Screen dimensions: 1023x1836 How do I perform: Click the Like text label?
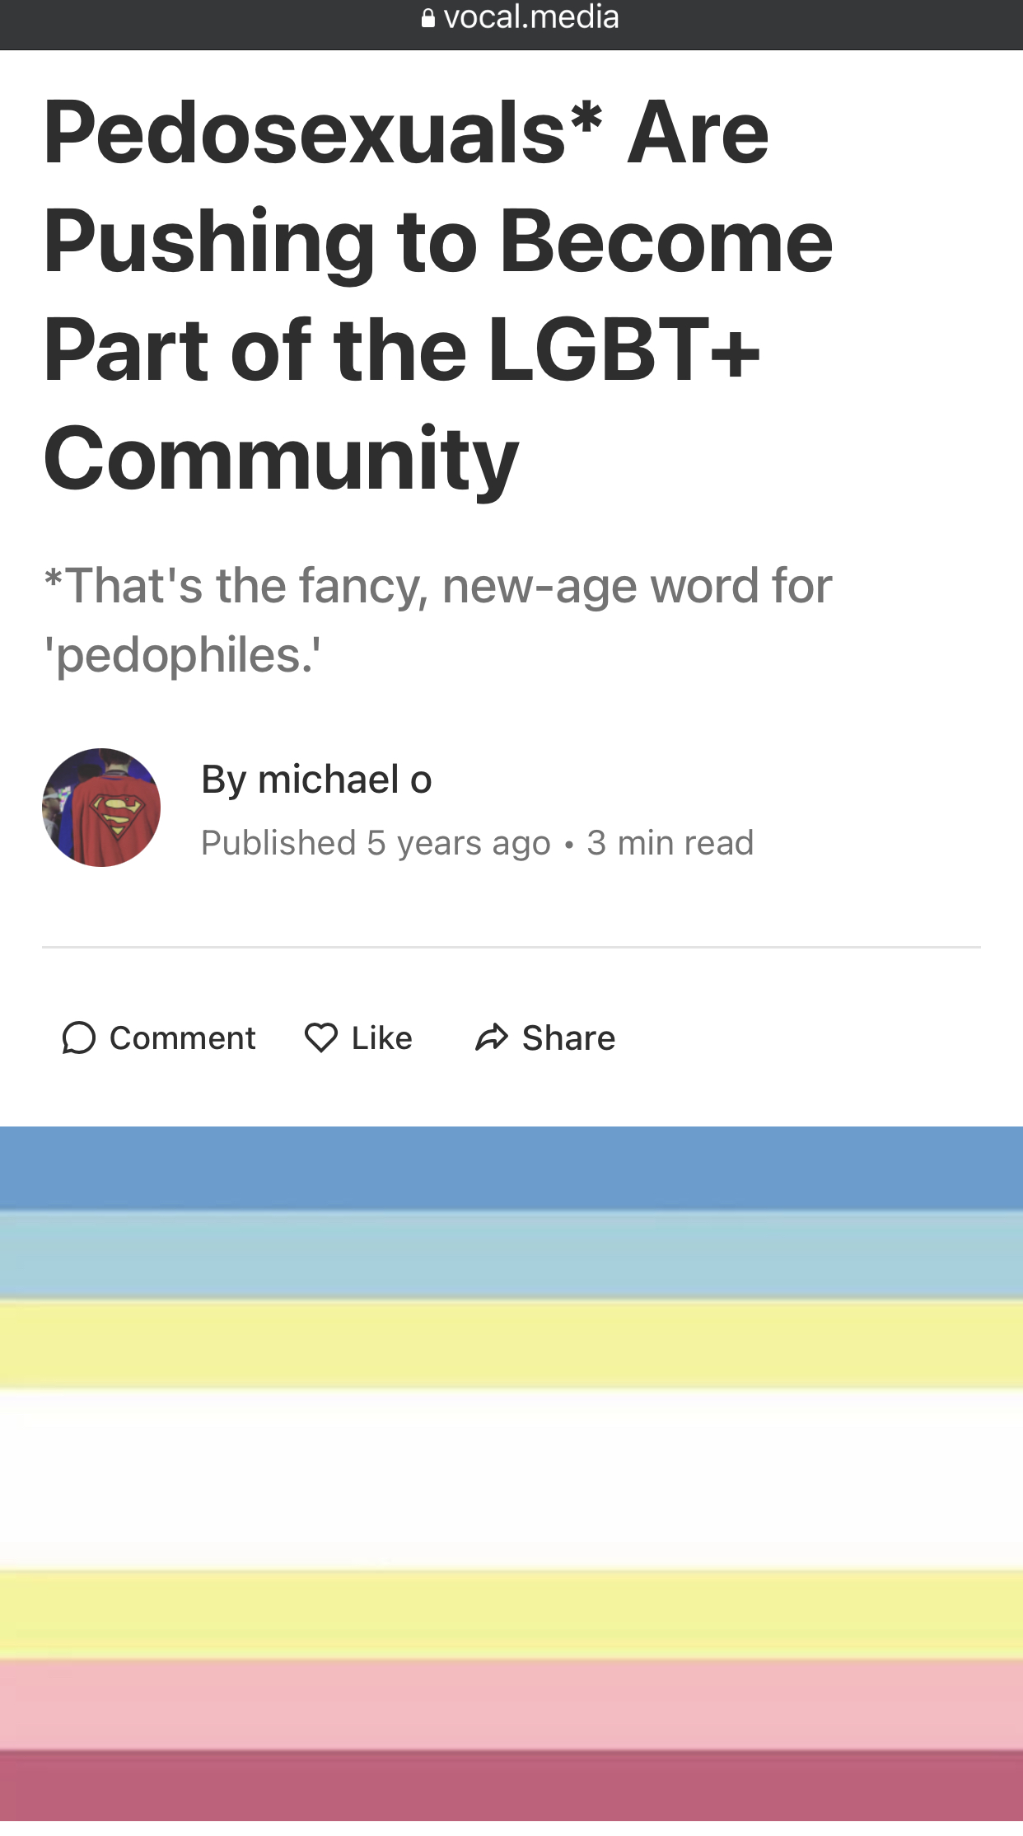(382, 1038)
